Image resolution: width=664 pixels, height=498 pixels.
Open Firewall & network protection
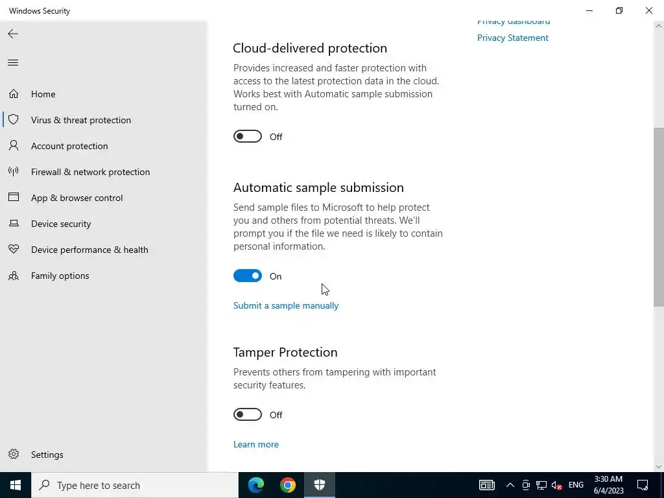(90, 172)
